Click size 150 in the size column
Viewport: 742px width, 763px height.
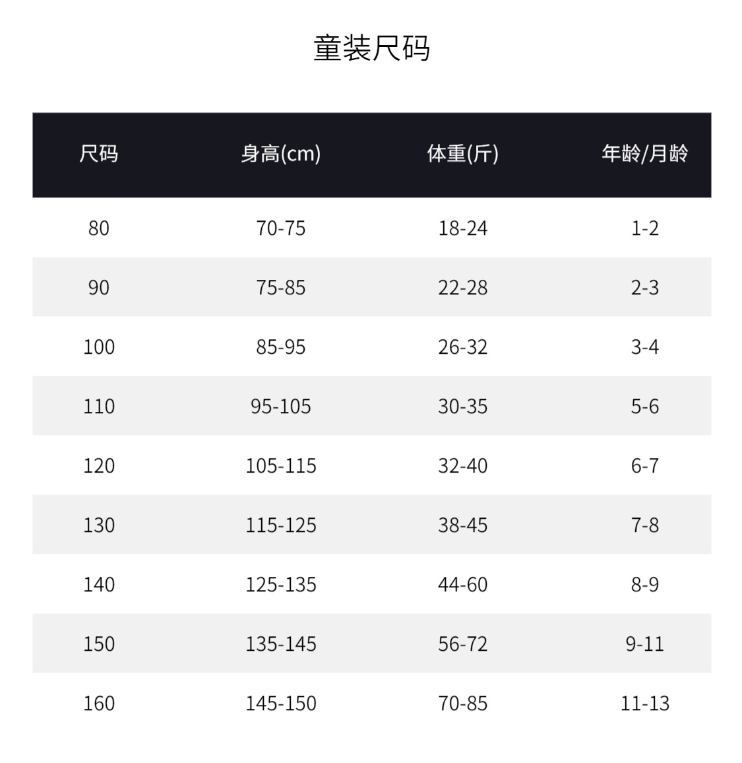click(99, 644)
